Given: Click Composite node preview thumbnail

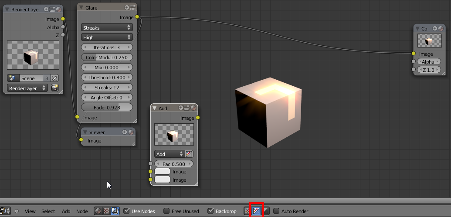Looking at the screenshot, I should 430,41.
